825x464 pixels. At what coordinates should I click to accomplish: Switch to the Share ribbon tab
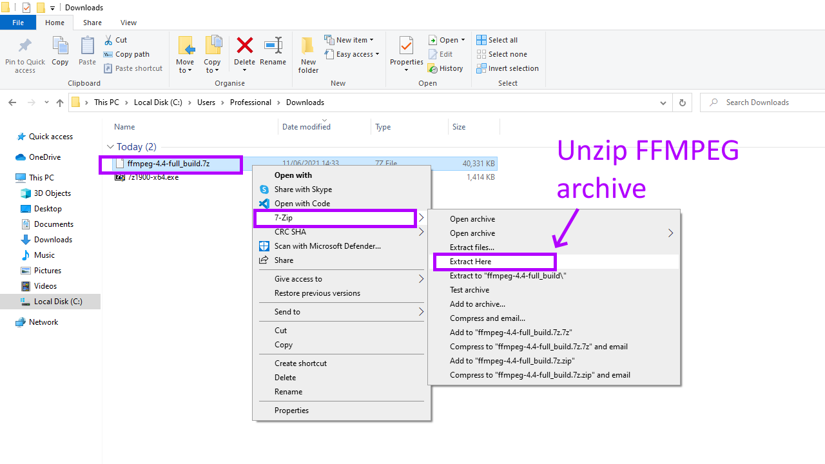pyautogui.click(x=92, y=23)
